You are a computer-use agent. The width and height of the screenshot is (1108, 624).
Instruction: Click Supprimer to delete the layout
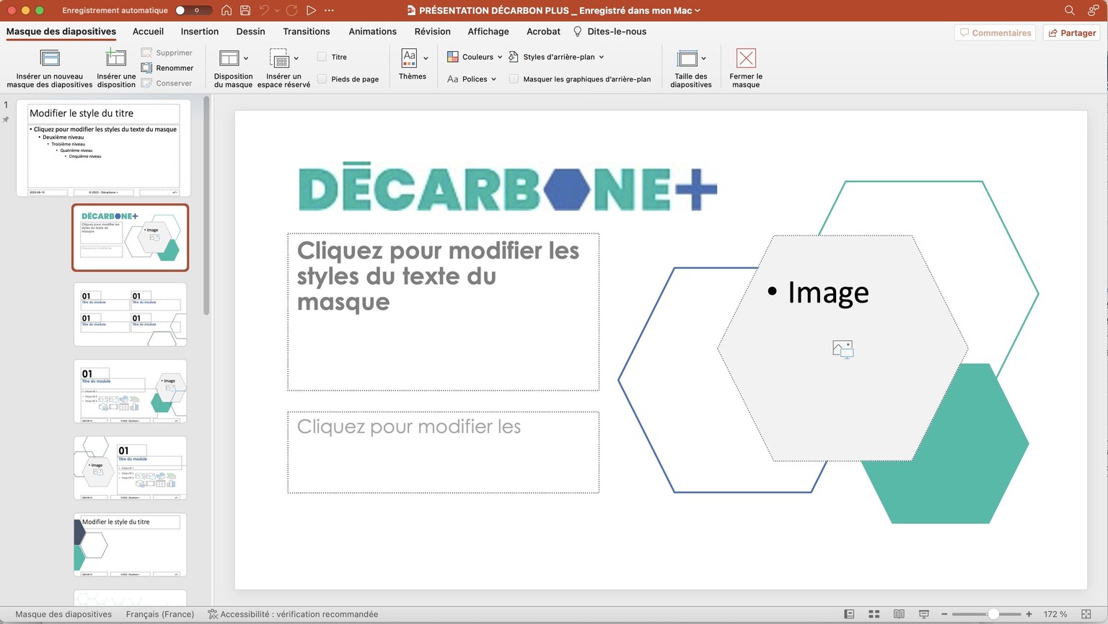(167, 53)
